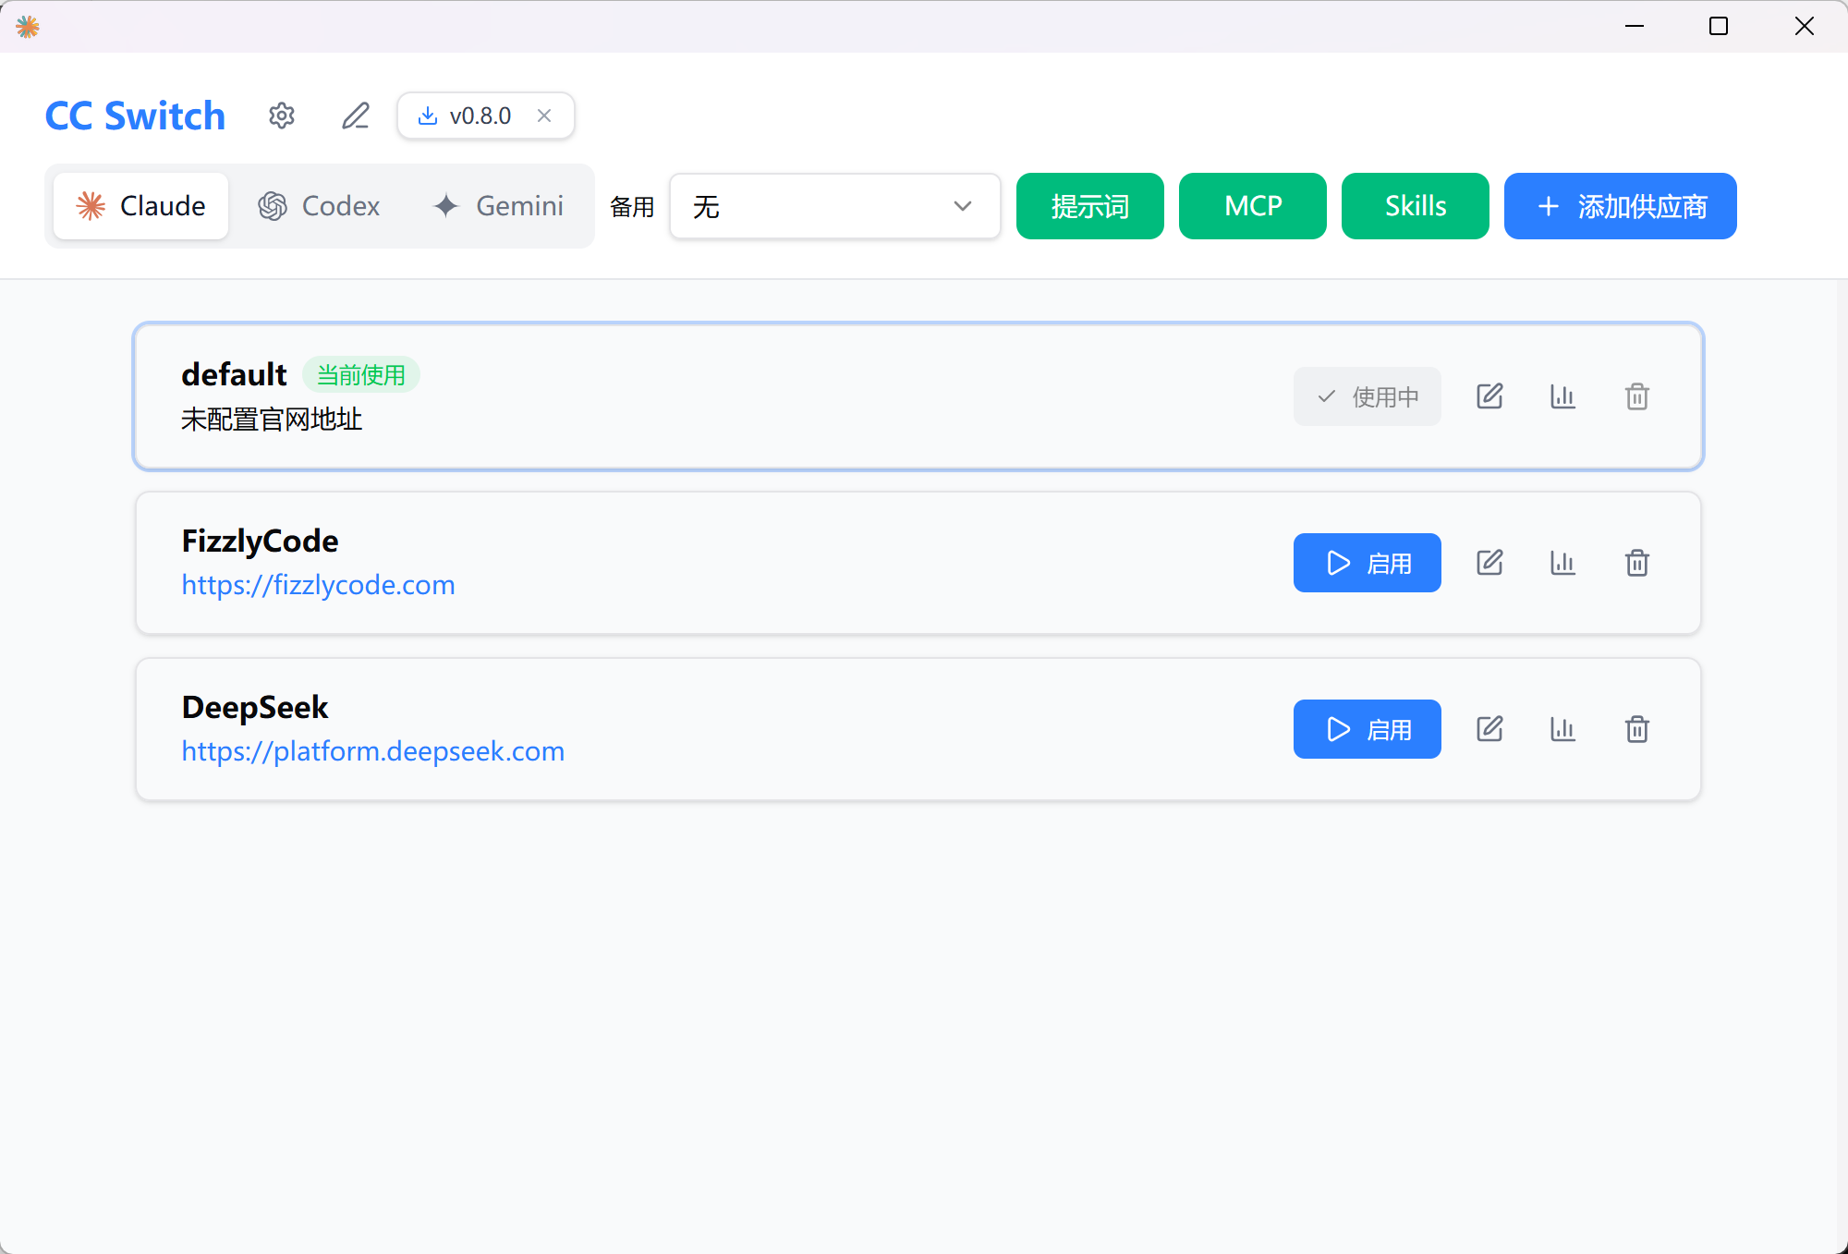The image size is (1848, 1254).
Task: View usage stats for FizzlyCode
Action: 1562,563
